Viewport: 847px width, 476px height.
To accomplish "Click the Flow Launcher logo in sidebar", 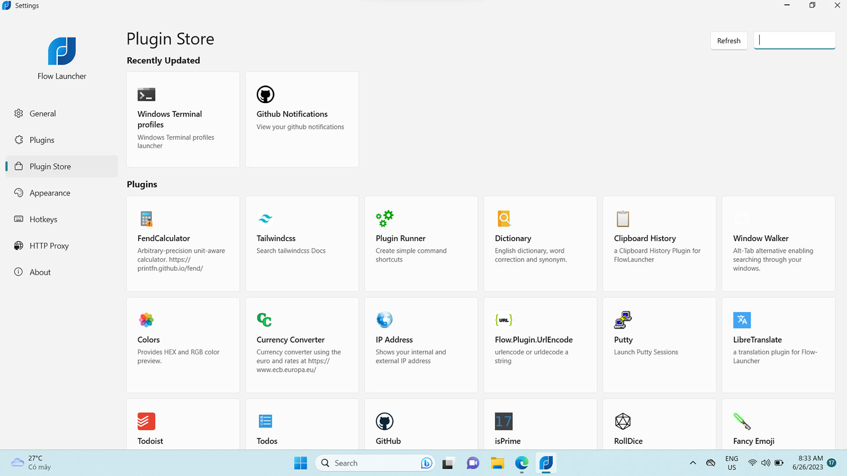I will [x=62, y=51].
